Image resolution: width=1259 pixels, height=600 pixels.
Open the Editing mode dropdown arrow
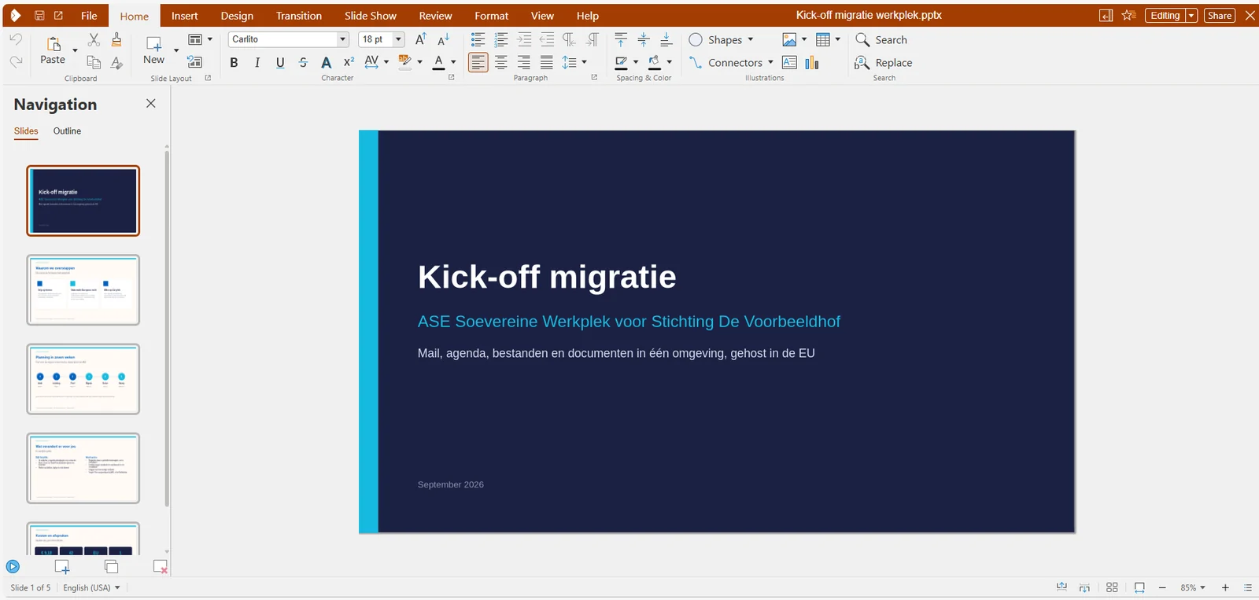[1191, 16]
